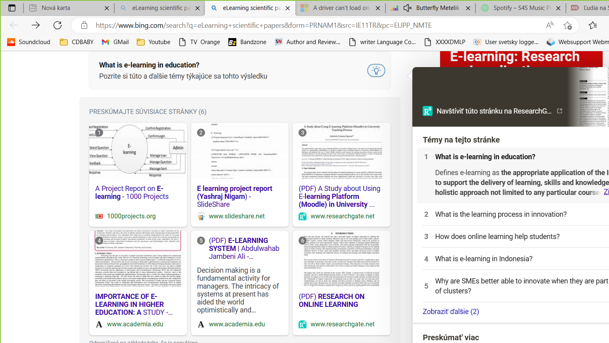Mute audio on the Butterfly Metelik tab
The width and height of the screenshot is (609, 343).
point(407,8)
